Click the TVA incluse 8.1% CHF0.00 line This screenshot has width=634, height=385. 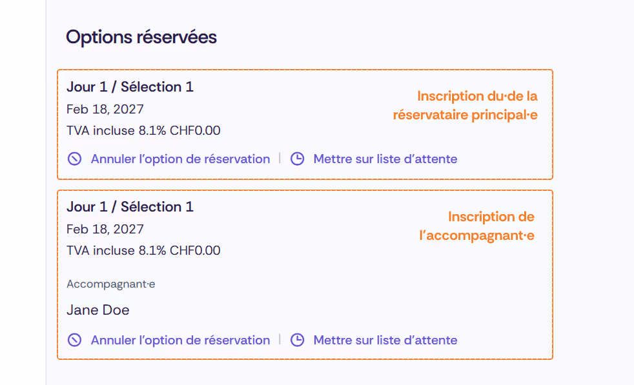pos(143,130)
